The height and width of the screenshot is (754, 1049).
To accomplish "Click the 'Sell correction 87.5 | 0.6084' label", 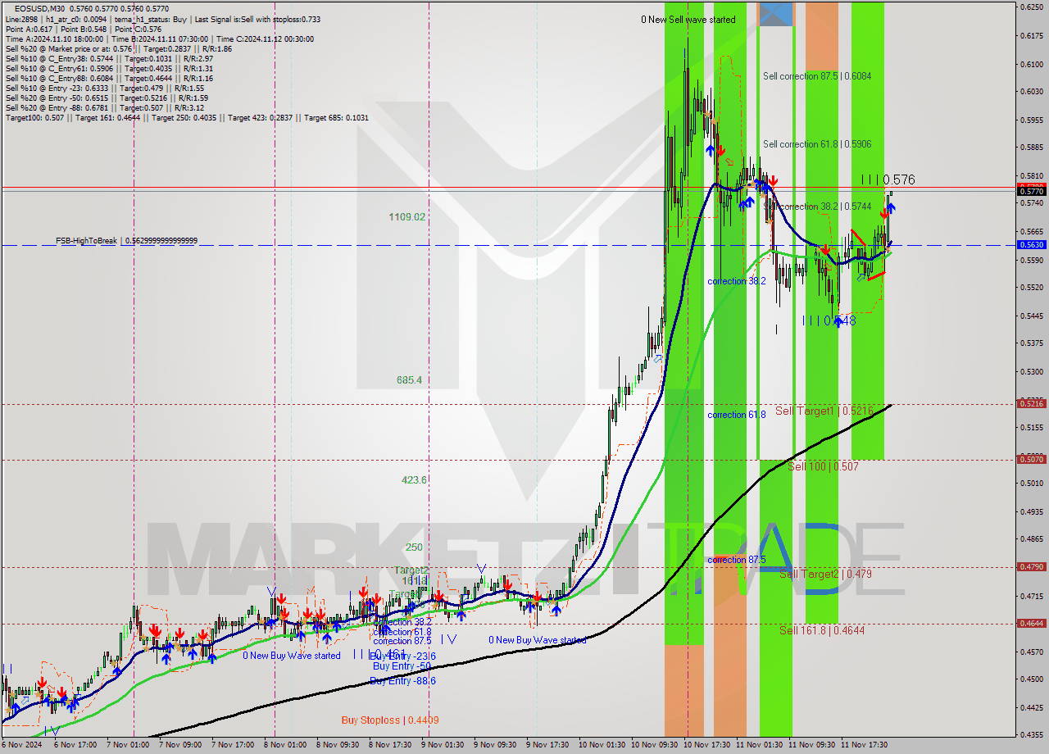I will point(817,76).
